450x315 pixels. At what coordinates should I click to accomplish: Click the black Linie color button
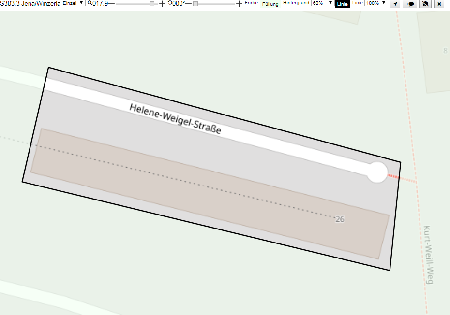tap(343, 4)
